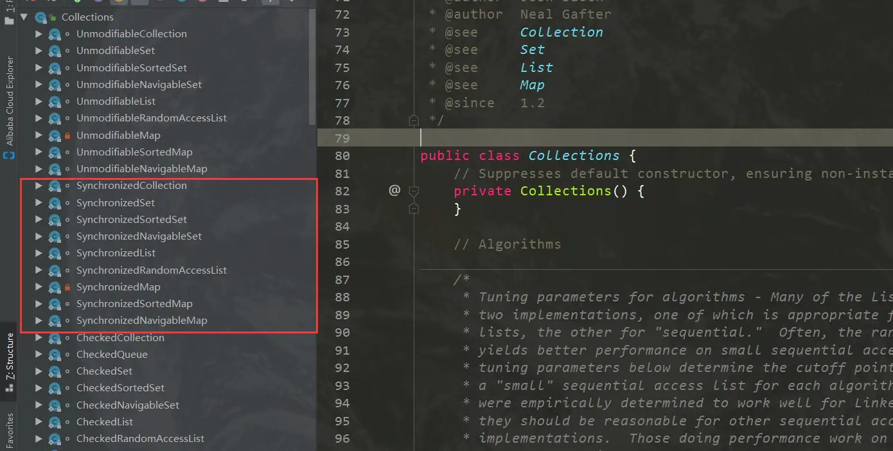
Task: Click the Collections class icon at tree root
Action: [x=41, y=17]
